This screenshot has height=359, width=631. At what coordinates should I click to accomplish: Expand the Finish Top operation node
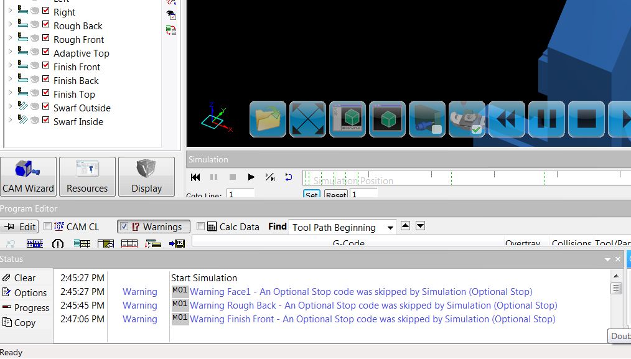[11, 93]
